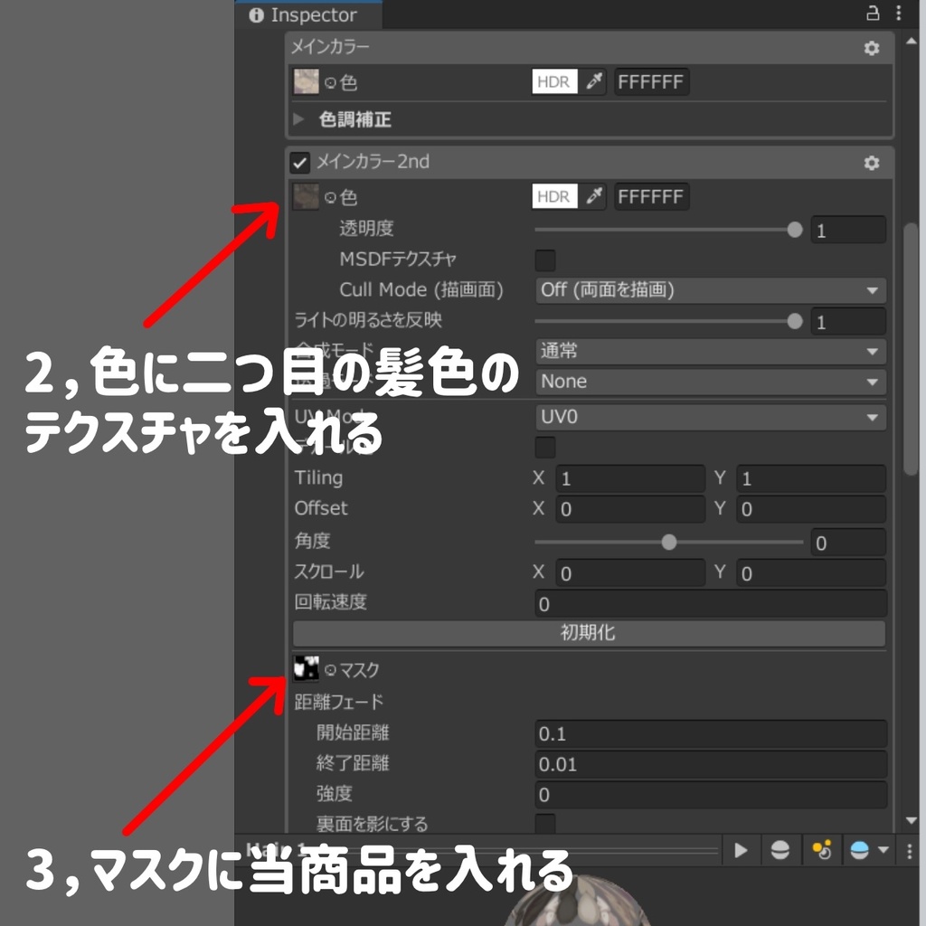Enable the 裏面を影にする checkbox
This screenshot has height=926, width=926.
coord(544,824)
